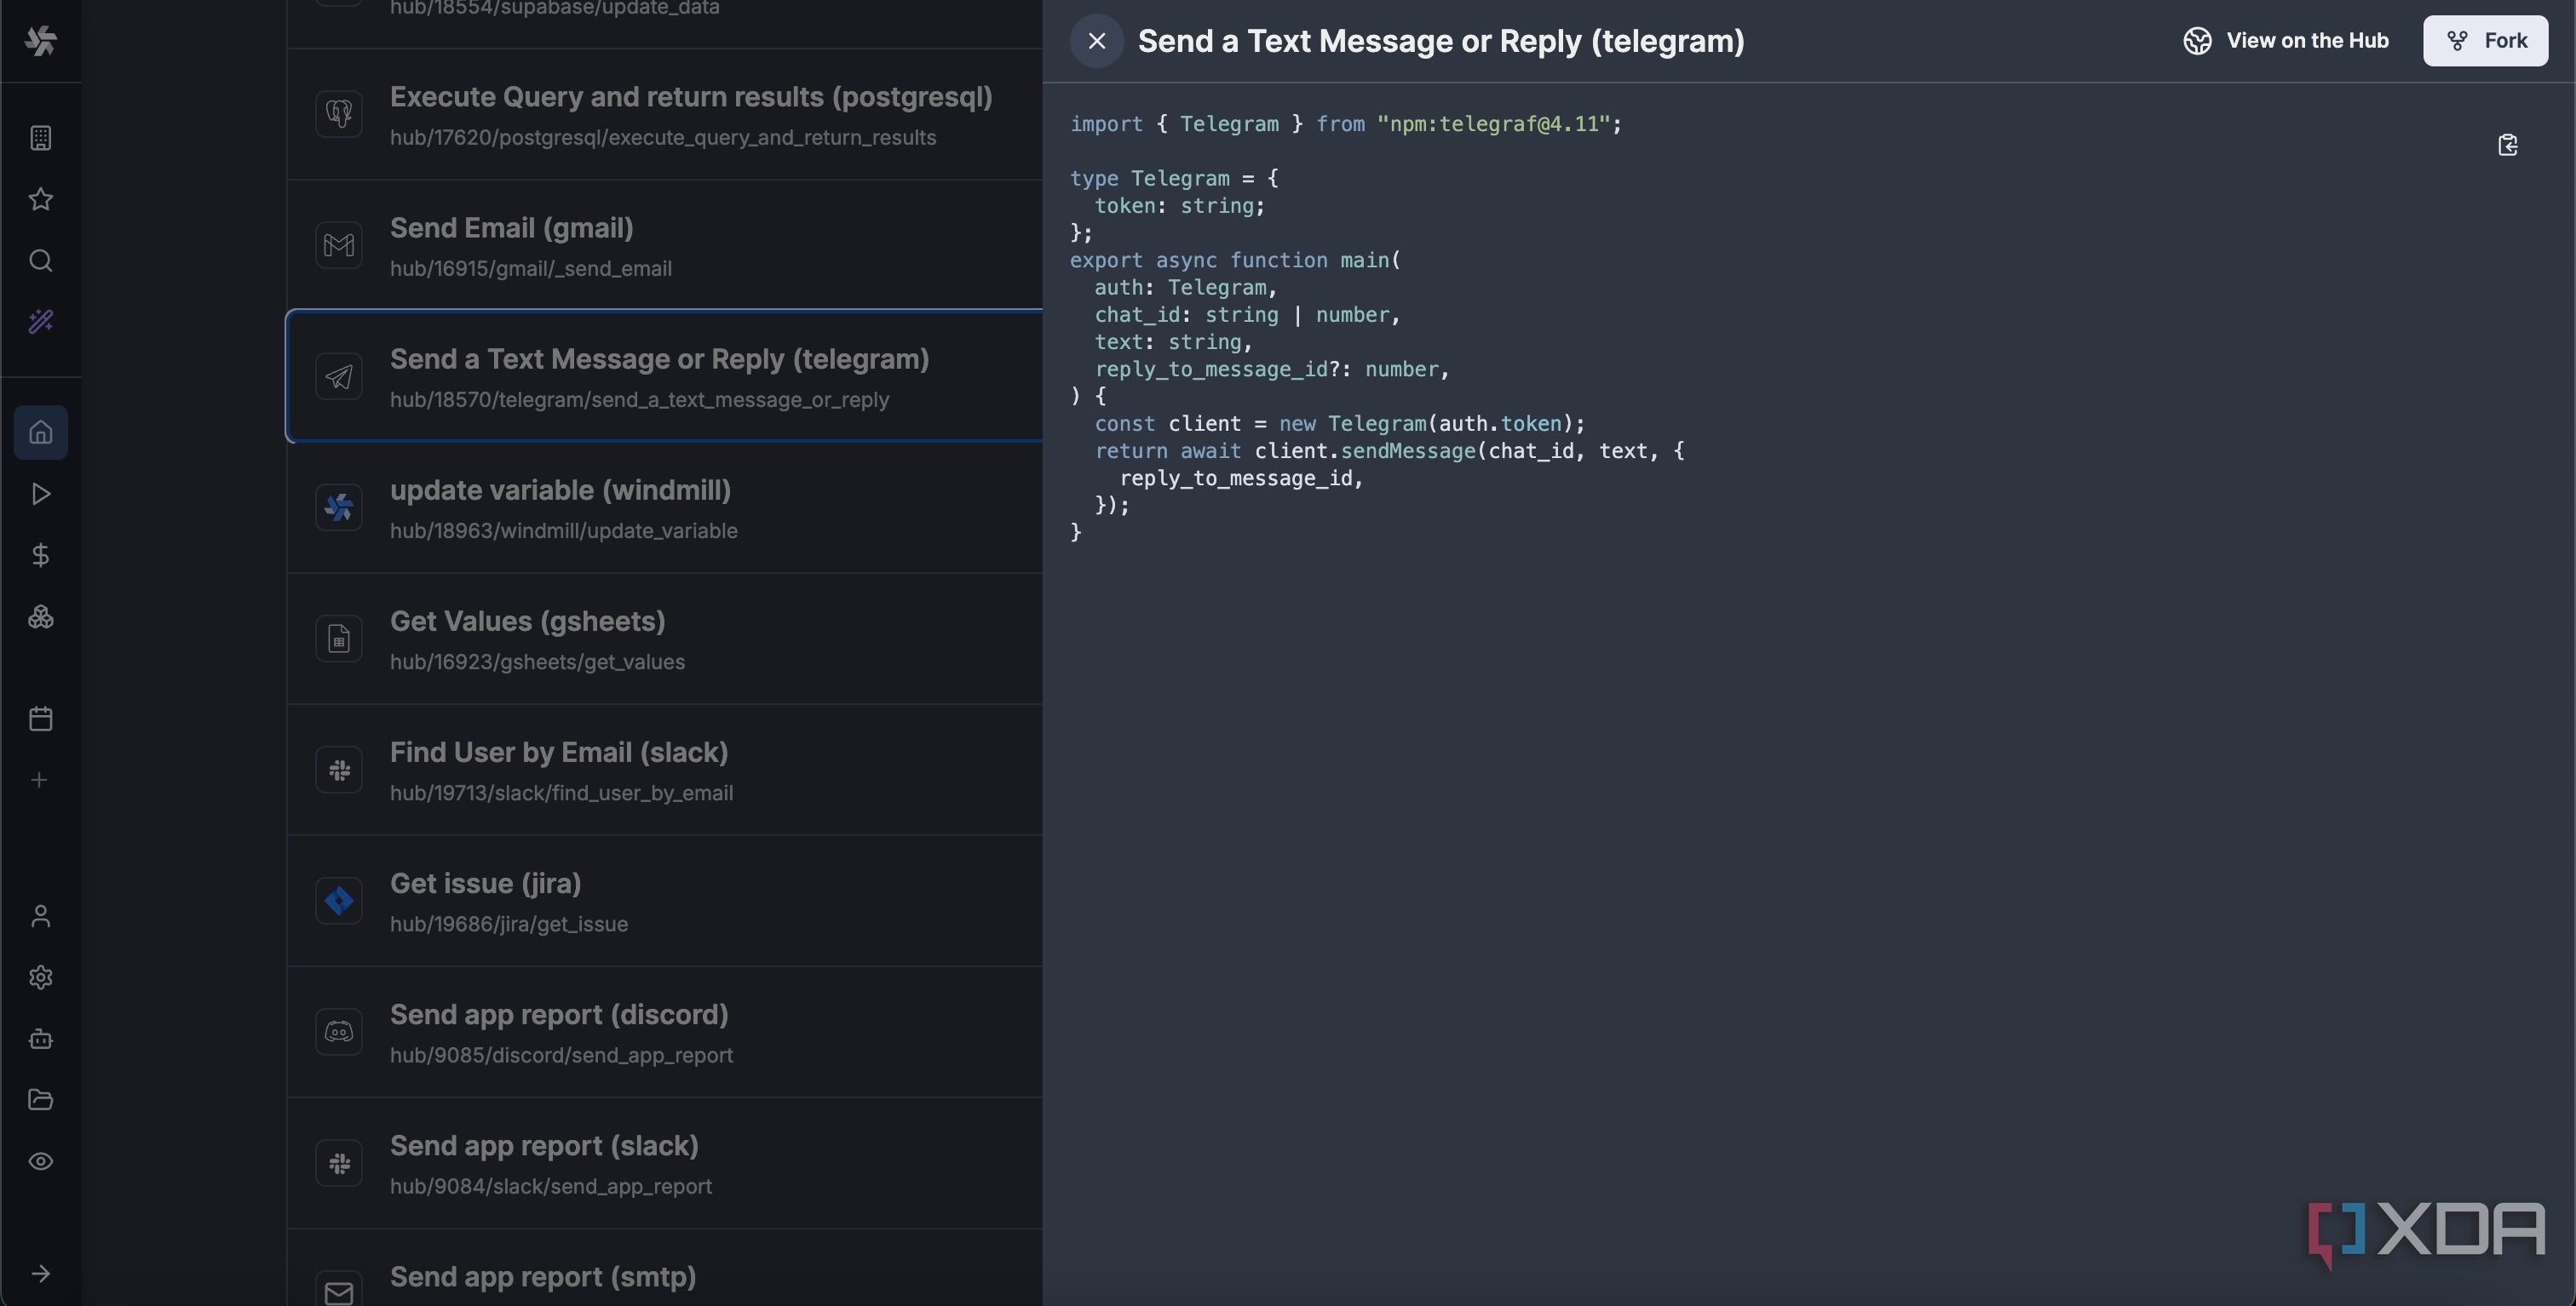The image size is (2576, 1306).
Task: Click the plus icon in sidebar
Action: 40,779
